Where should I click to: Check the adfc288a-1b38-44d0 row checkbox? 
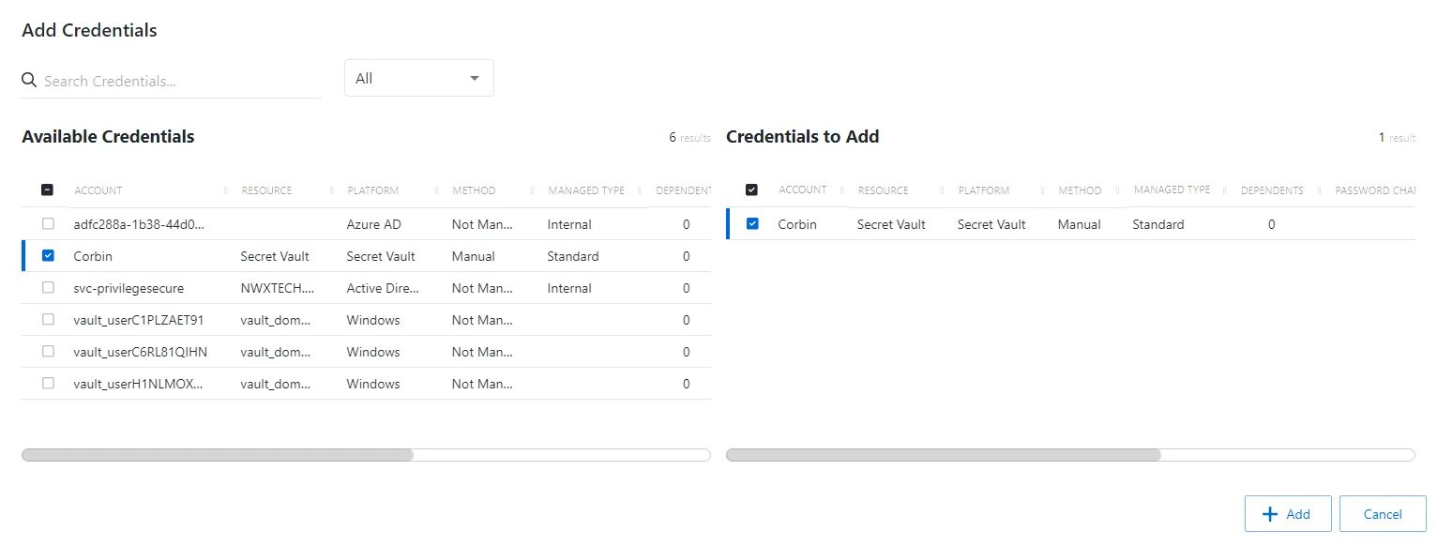click(x=48, y=224)
